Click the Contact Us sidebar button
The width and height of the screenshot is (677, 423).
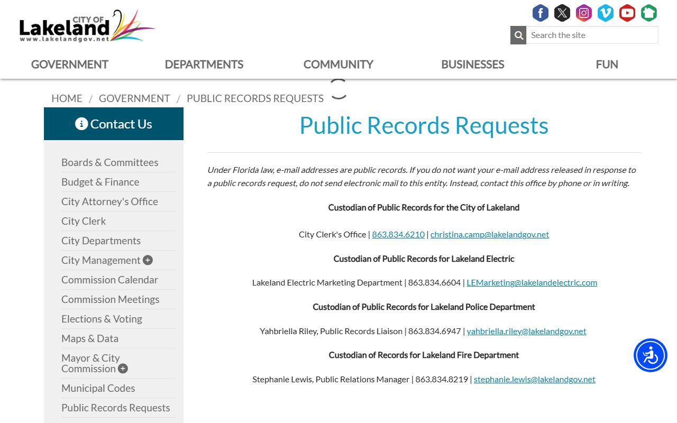[x=114, y=124]
